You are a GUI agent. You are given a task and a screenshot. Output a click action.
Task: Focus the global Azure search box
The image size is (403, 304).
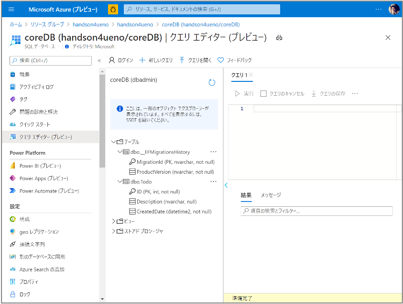click(x=202, y=10)
